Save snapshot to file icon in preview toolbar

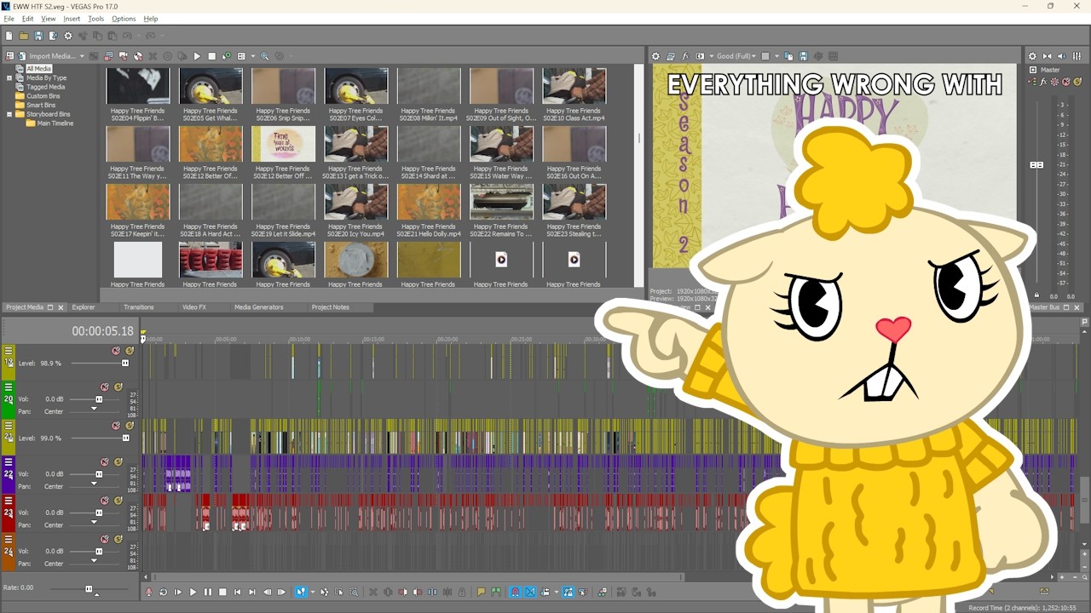point(803,56)
